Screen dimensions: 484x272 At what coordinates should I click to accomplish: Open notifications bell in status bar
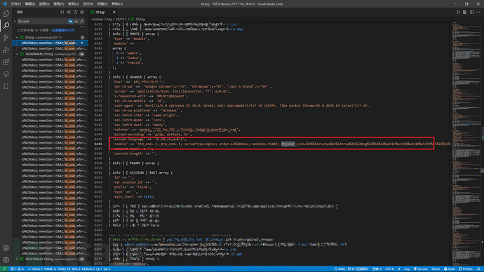[478, 269]
